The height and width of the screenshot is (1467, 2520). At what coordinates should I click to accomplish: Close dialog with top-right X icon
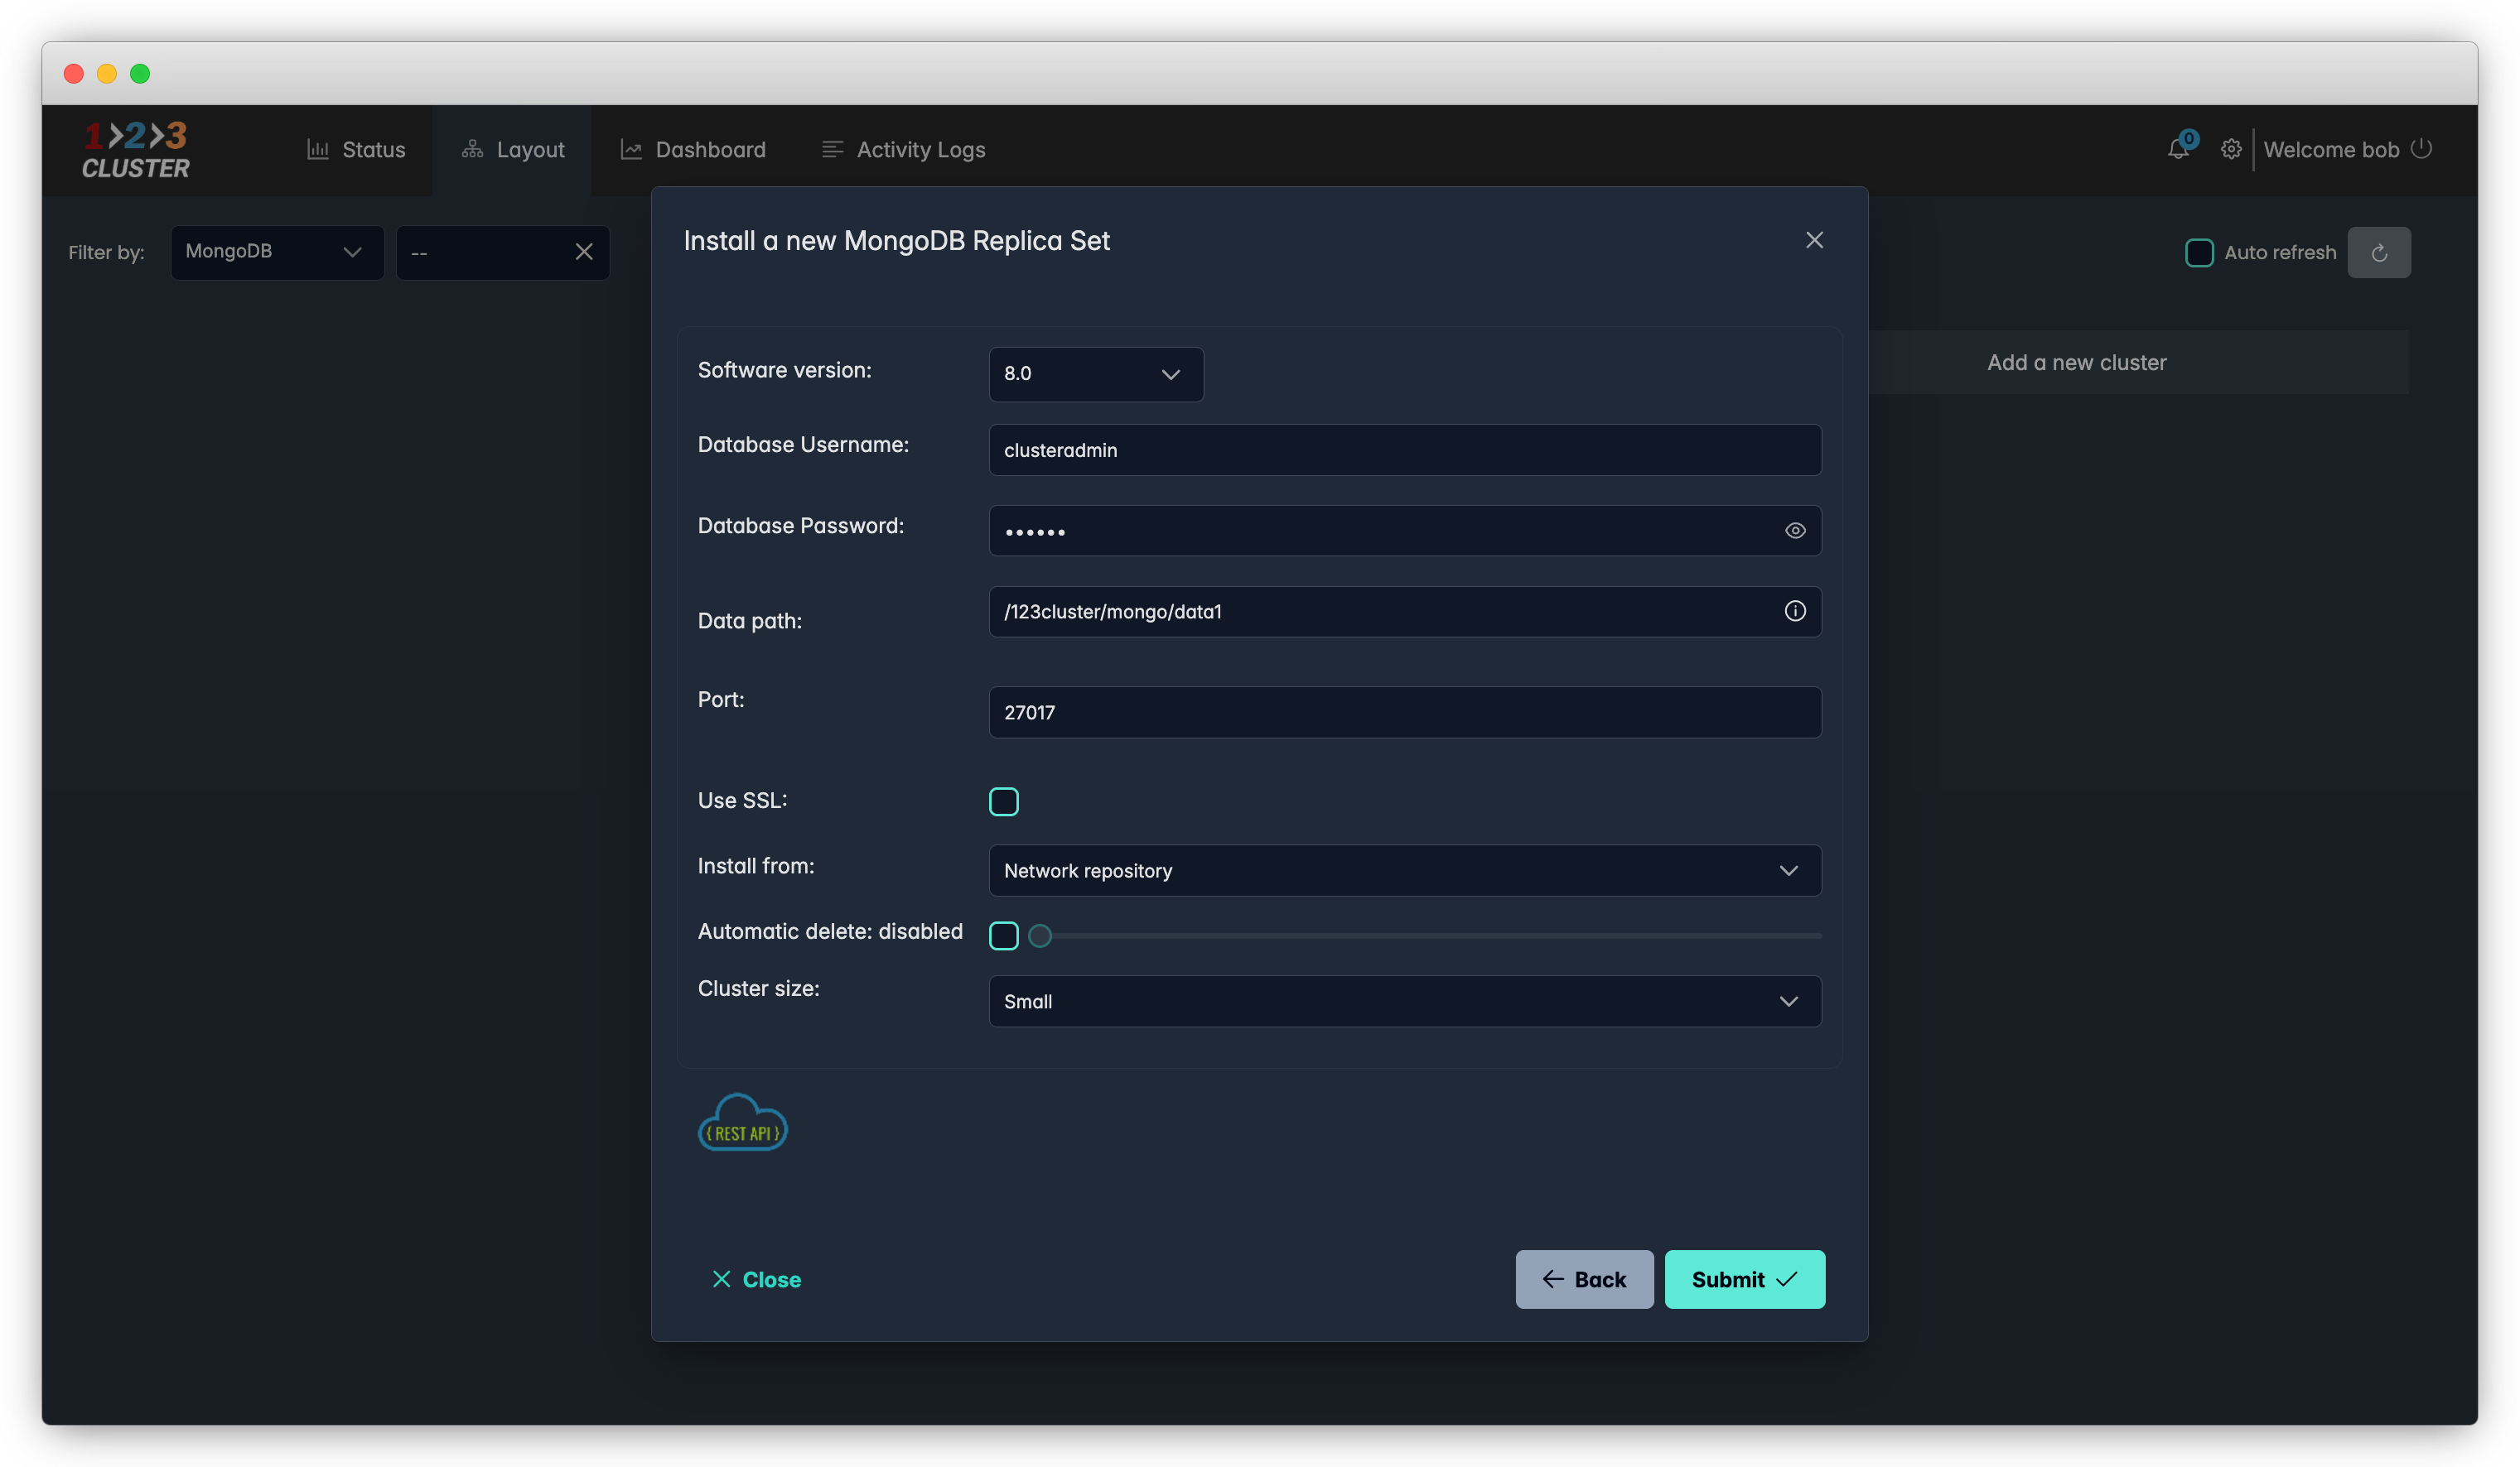[x=1814, y=240]
